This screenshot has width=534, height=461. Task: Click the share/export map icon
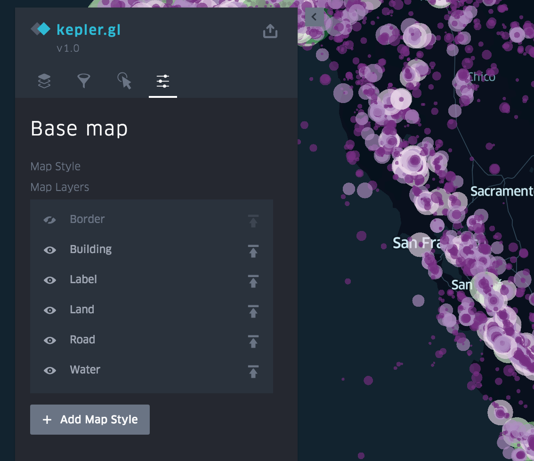pos(270,31)
